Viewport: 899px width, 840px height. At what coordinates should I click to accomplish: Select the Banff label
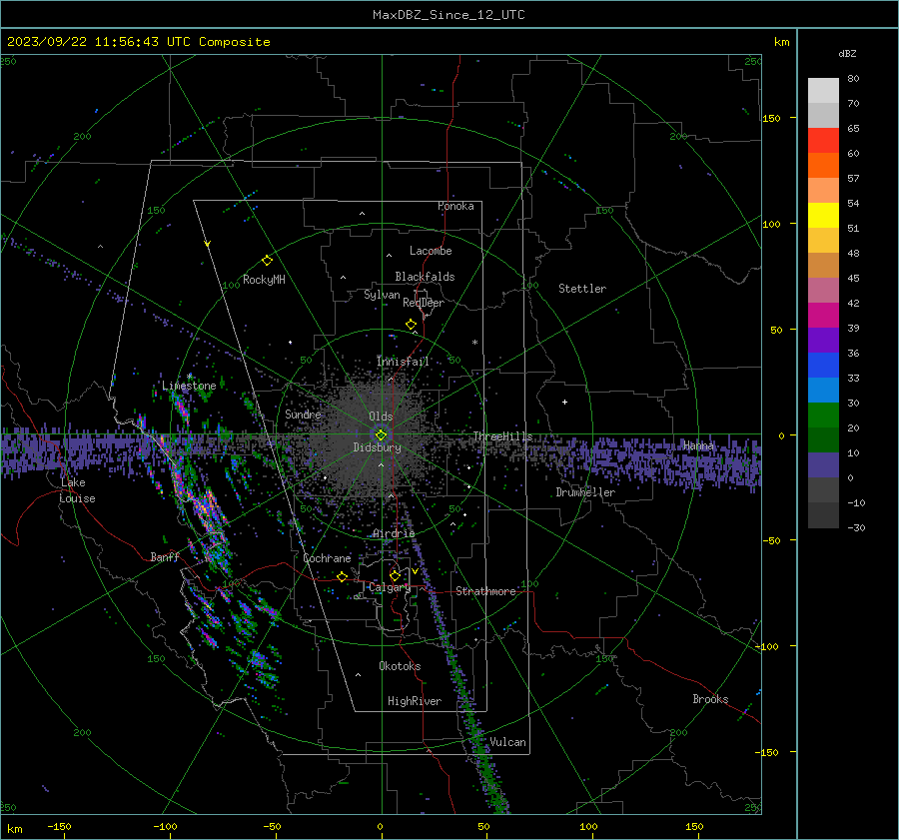pos(165,556)
